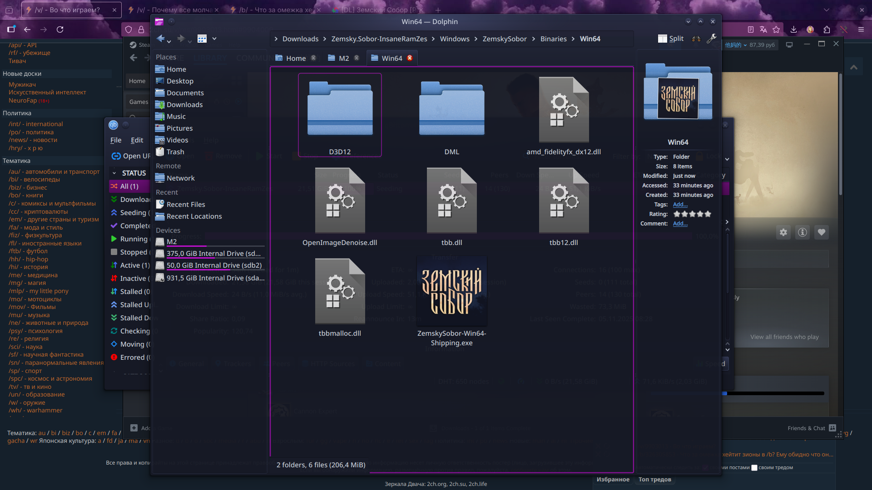Close the Home tab
Image resolution: width=872 pixels, height=490 pixels.
coord(313,58)
